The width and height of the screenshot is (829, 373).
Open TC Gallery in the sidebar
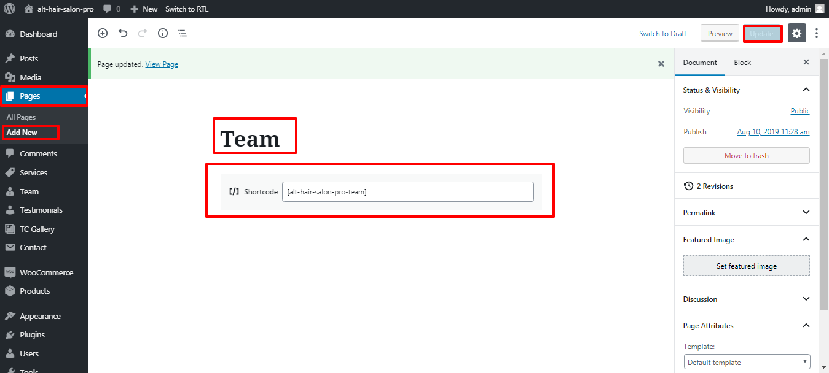tap(44, 229)
